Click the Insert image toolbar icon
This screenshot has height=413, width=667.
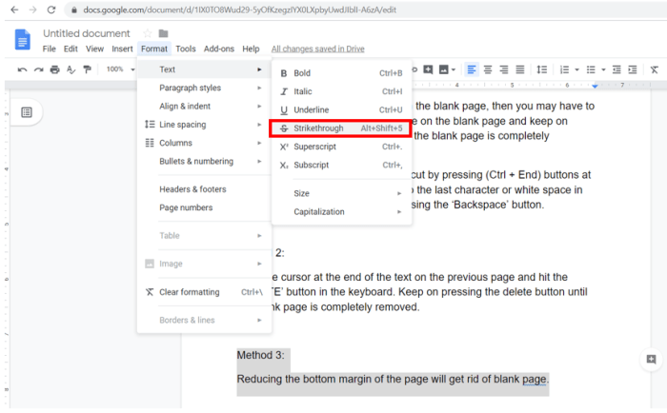pos(444,69)
